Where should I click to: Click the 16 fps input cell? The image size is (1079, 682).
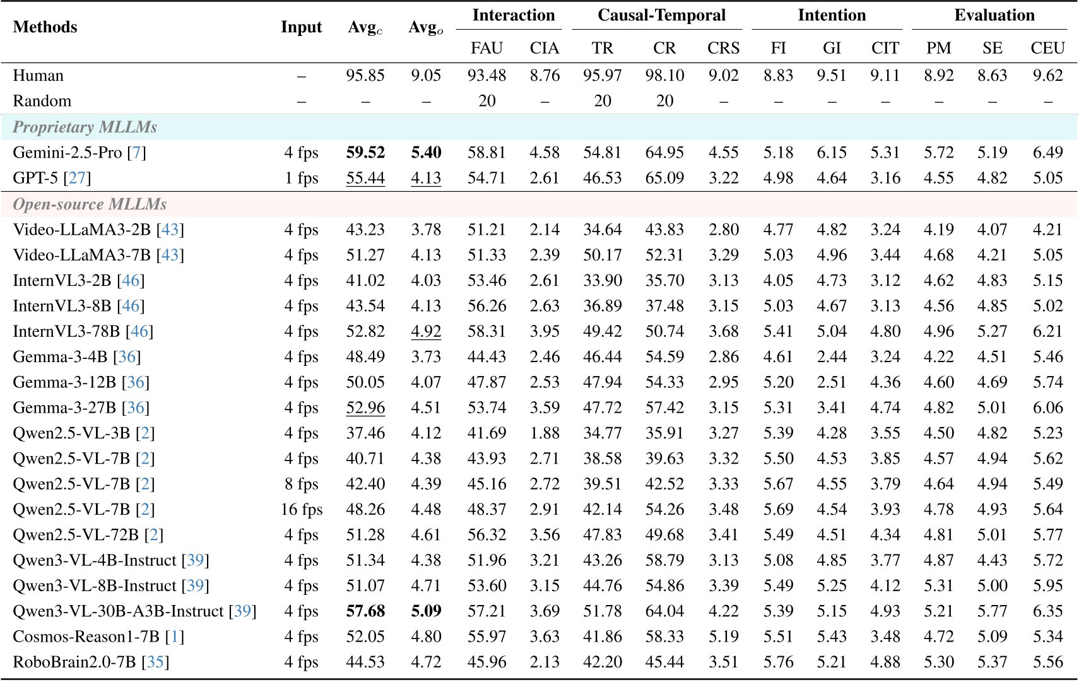(301, 509)
